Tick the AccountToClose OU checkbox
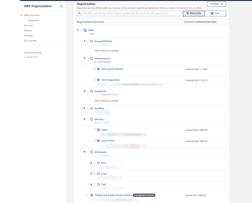 pos(88,41)
